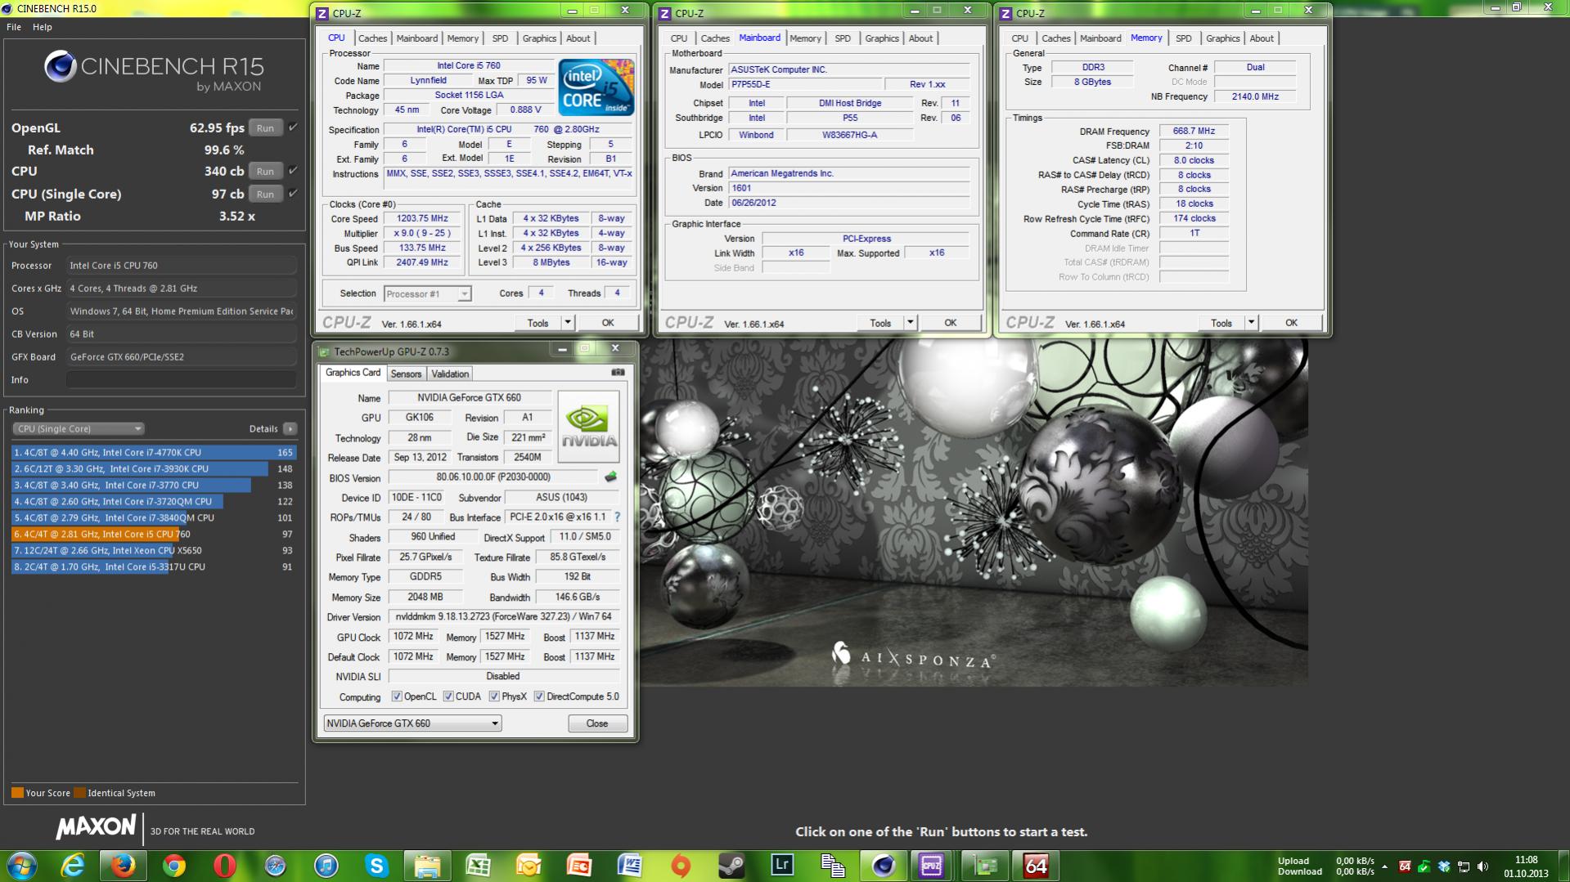Click the Tools button in the Memory CPU-Z window

[1221, 323]
